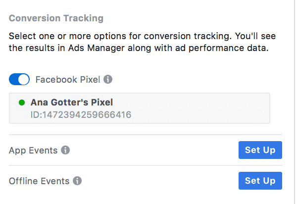Click the Facebook Pixel label text

68,80
